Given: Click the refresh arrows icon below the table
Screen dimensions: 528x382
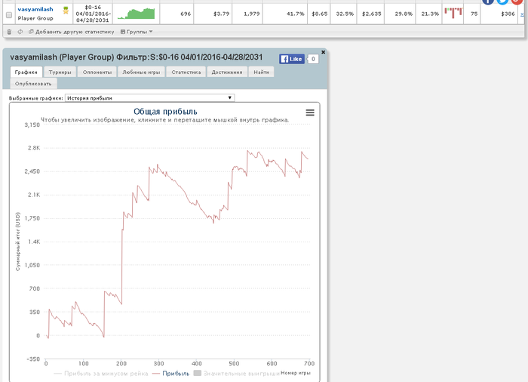Looking at the screenshot, I should point(20,32).
